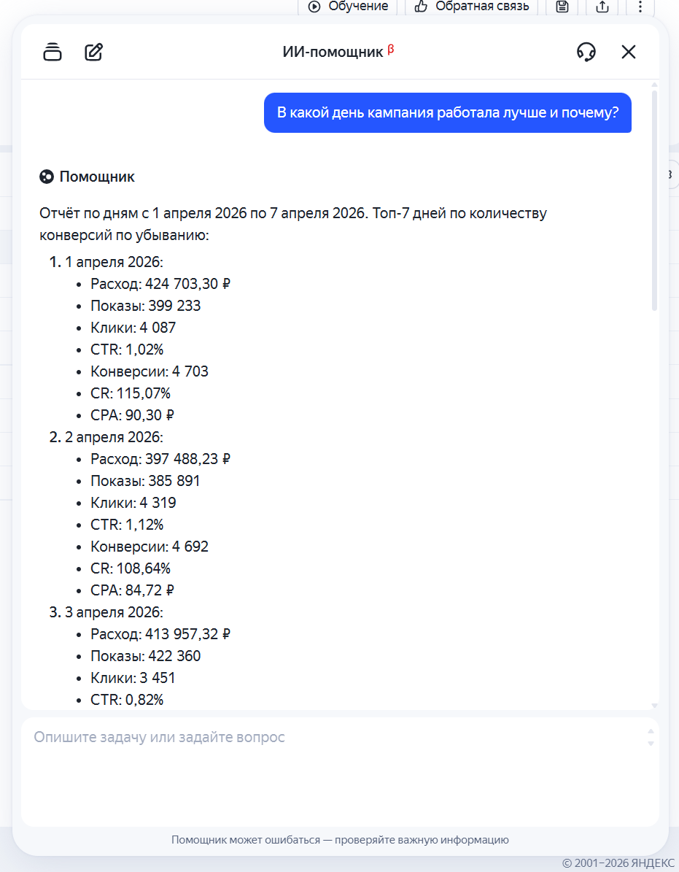679x872 pixels.
Task: Click the ИИ-помощник panel title
Action: [x=333, y=52]
